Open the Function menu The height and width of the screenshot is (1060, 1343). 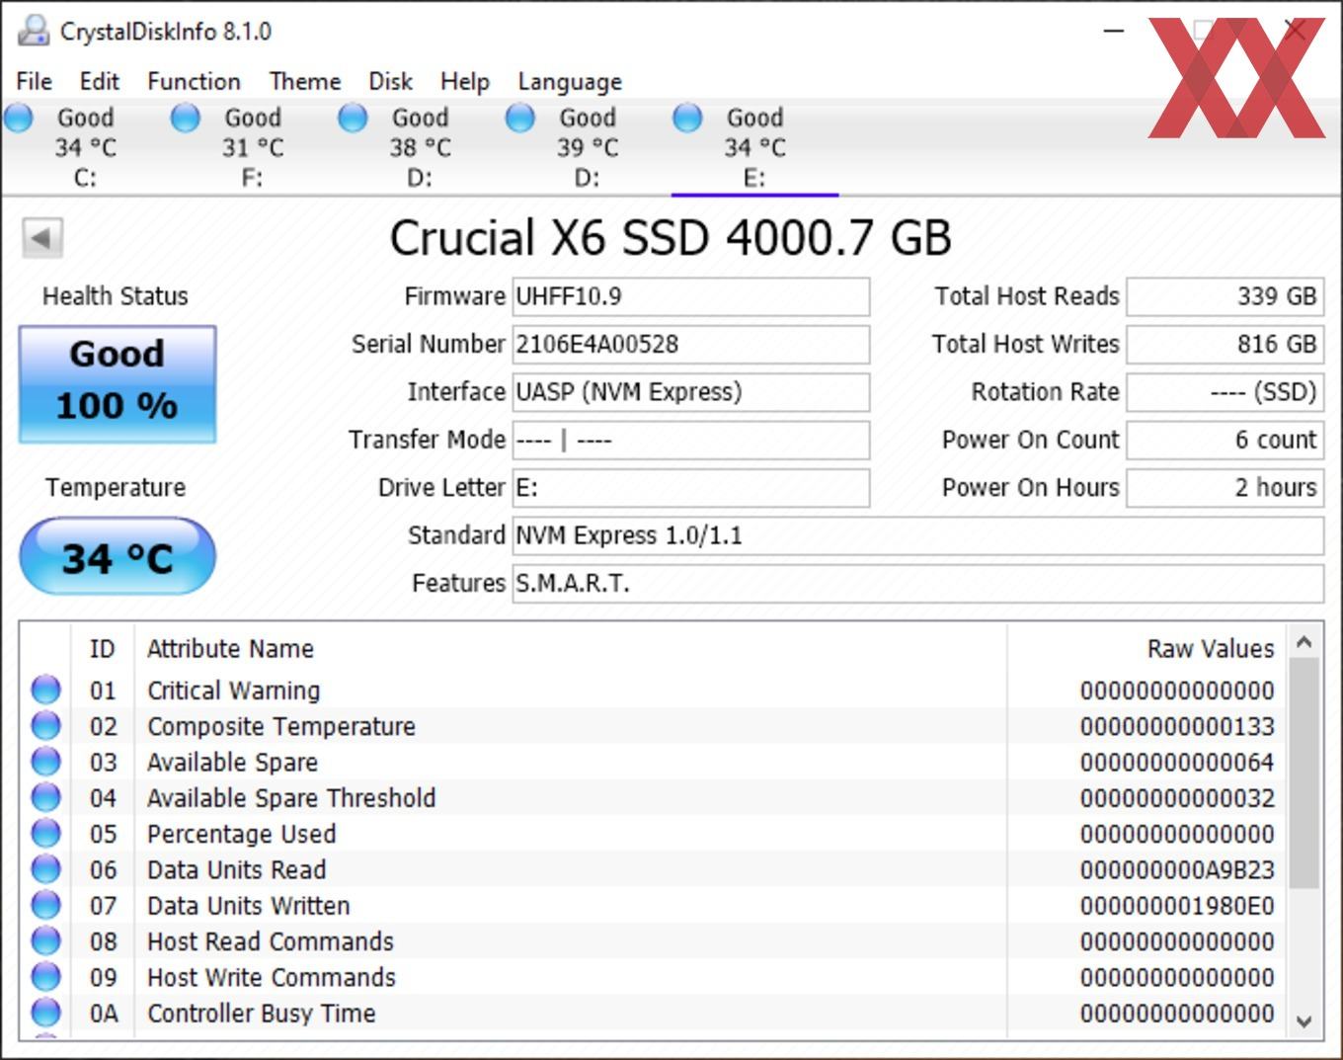pyautogui.click(x=194, y=81)
